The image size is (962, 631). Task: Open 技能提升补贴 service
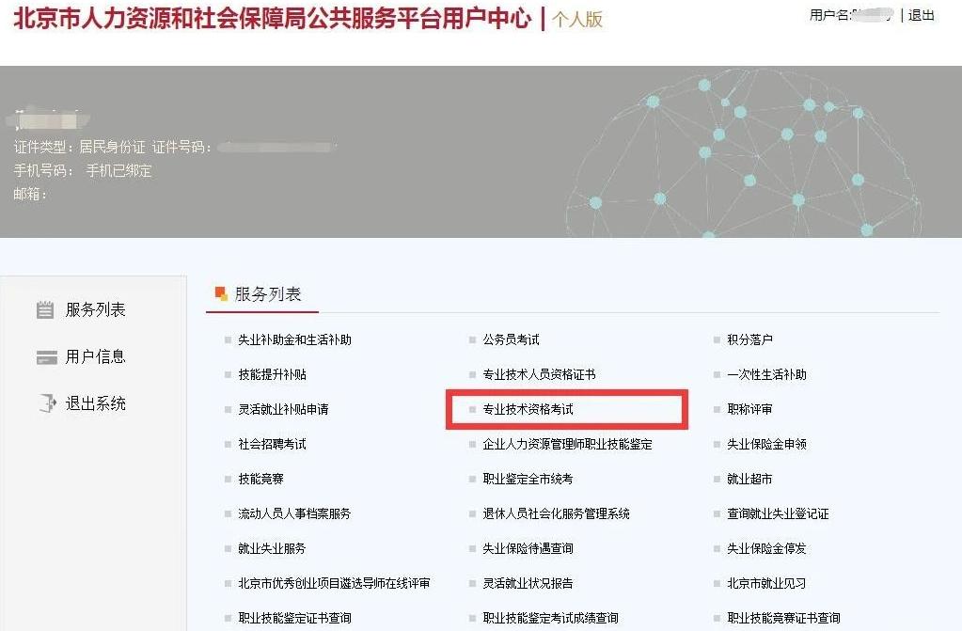pos(276,374)
